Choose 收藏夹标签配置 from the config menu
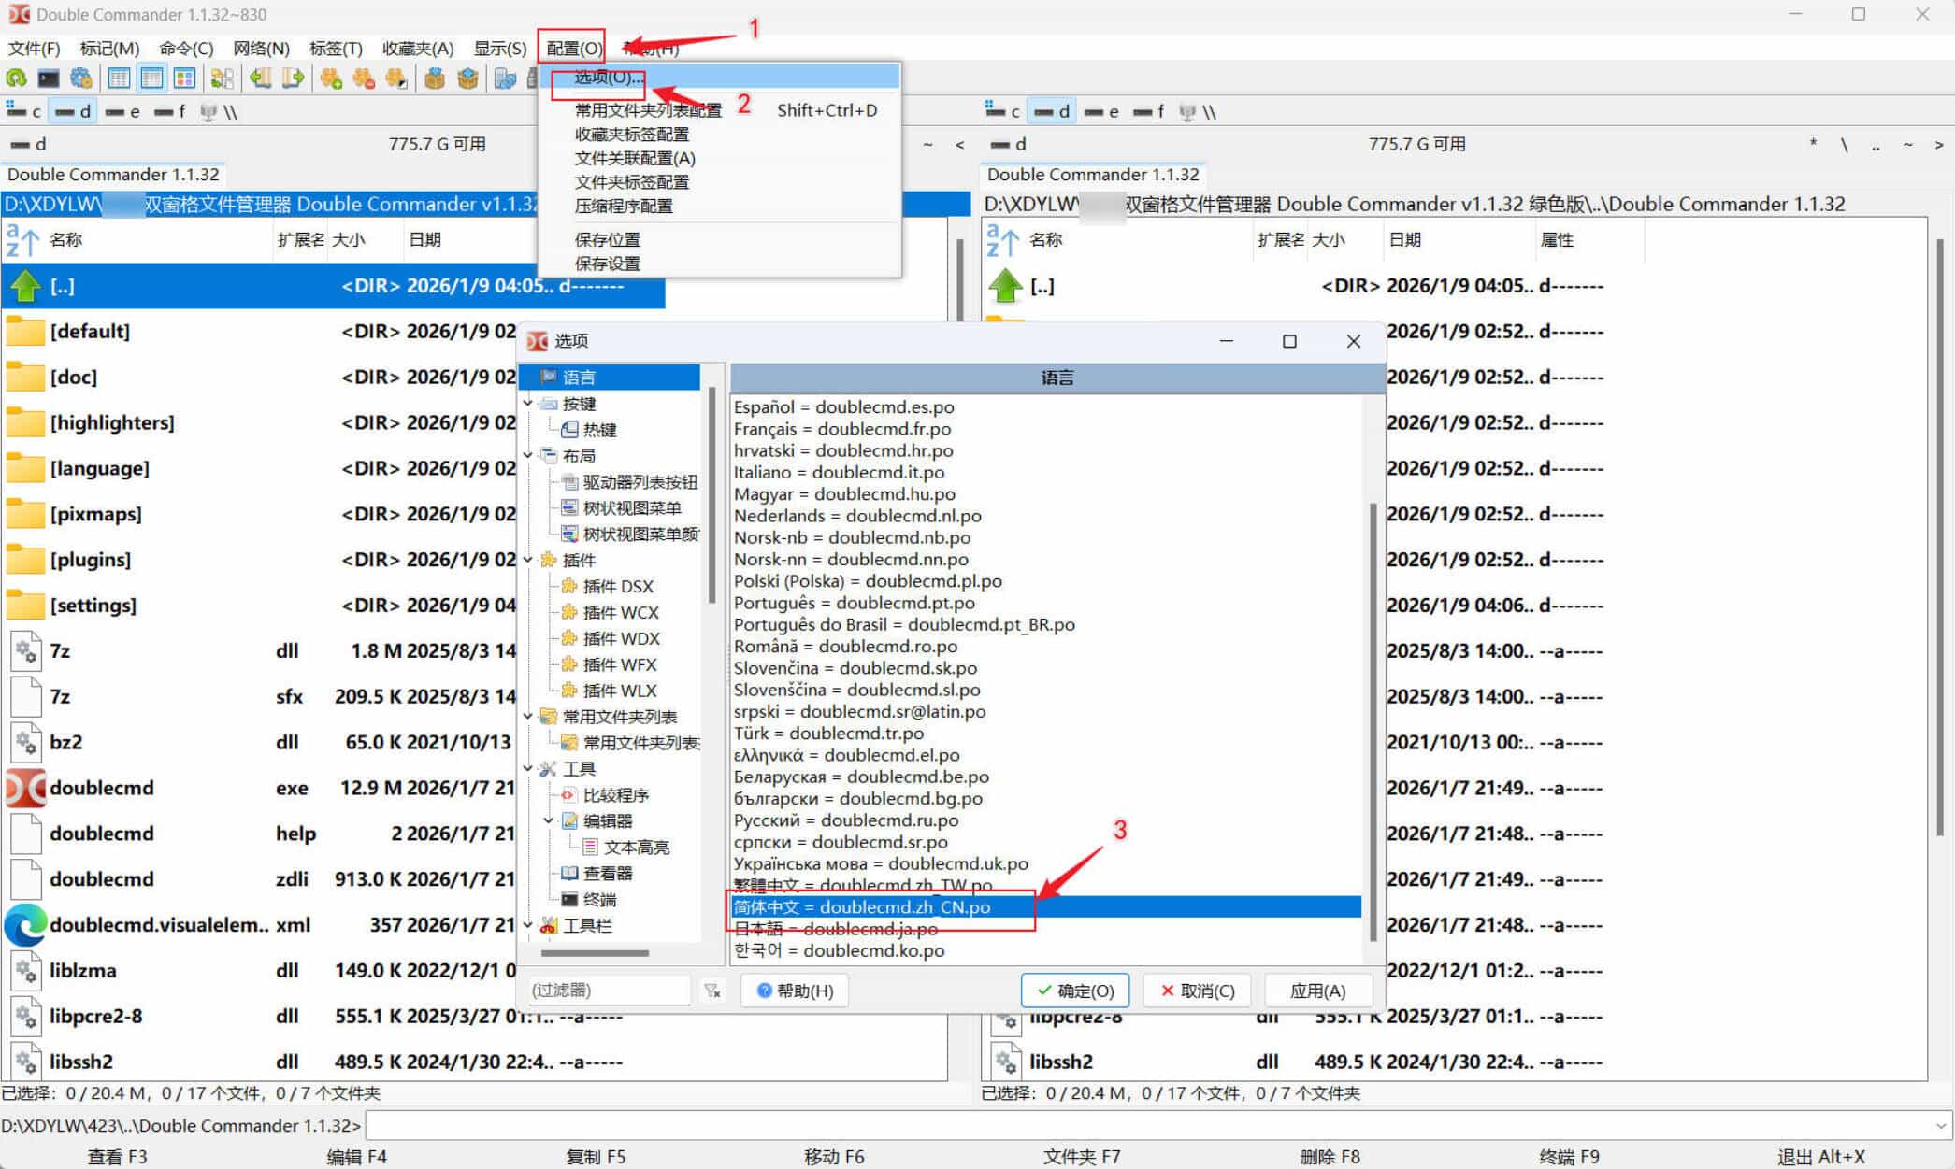 [x=633, y=134]
